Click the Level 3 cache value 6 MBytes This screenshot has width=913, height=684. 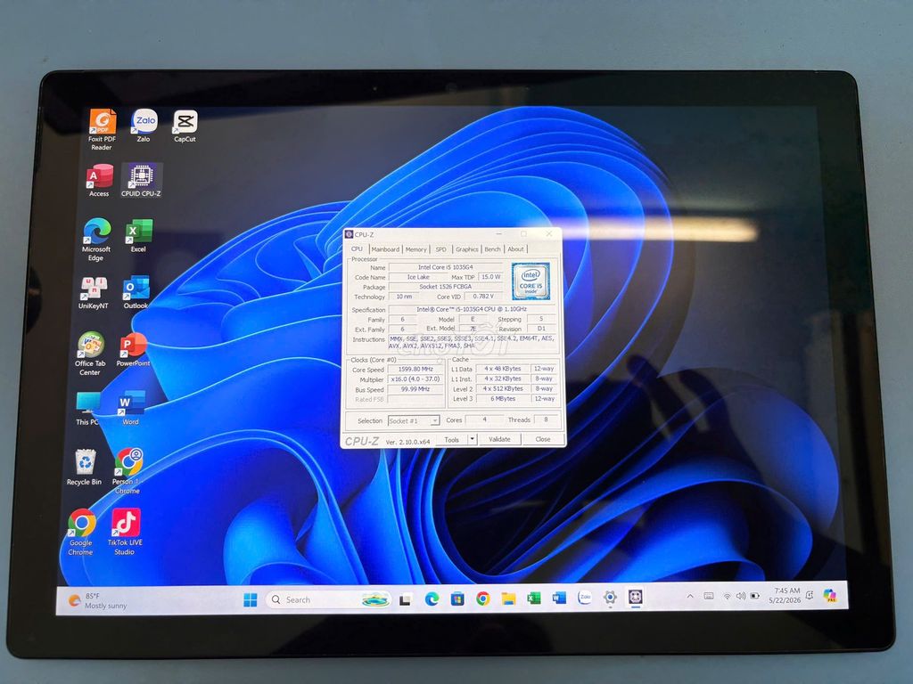click(x=503, y=398)
